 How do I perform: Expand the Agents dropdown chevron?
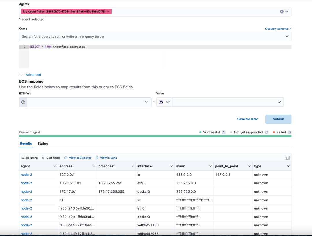[287, 12]
